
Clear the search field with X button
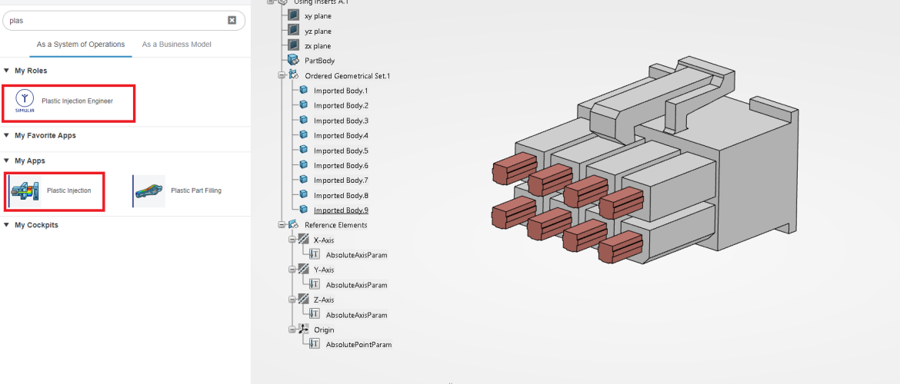[x=232, y=20]
